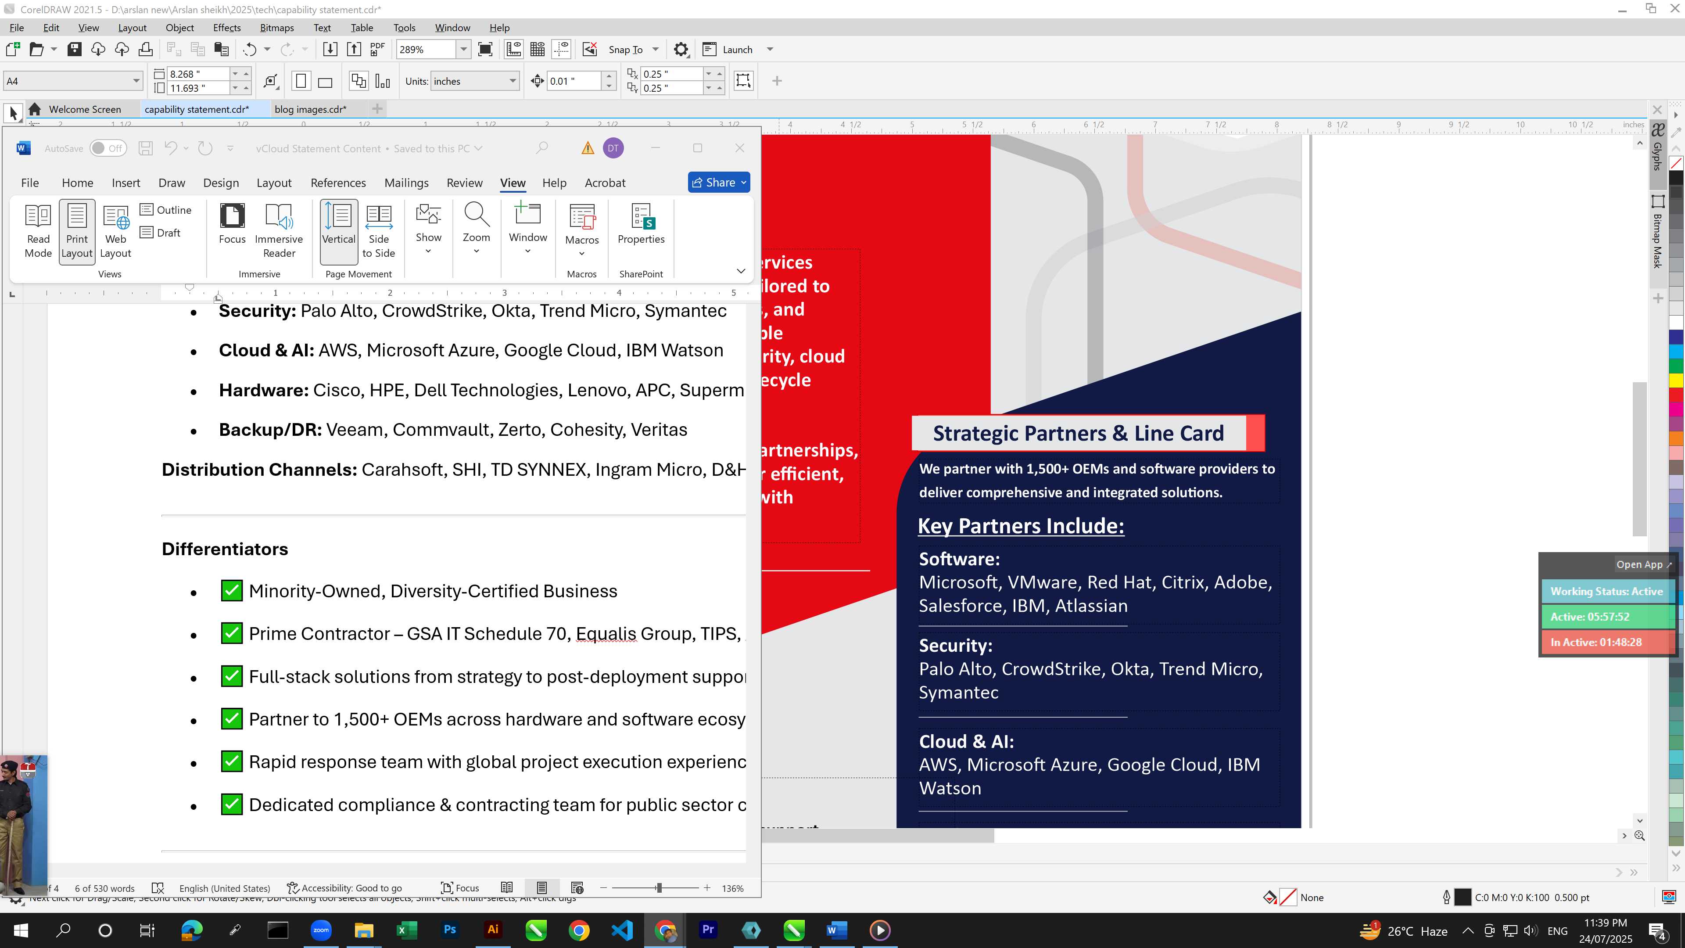Screen dimensions: 1685x948
Task: Toggle show grid in CorelDRAW
Action: click(x=538, y=49)
